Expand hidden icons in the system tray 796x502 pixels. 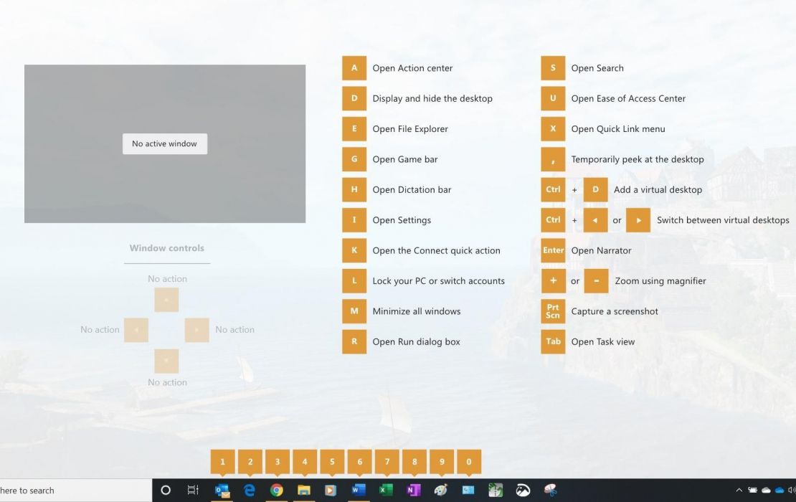tap(740, 490)
